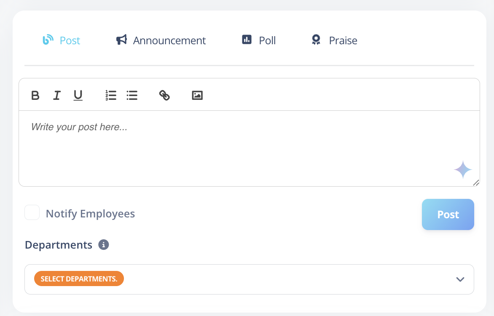Open the Announcement tab
This screenshot has height=316, width=494.
(x=161, y=40)
